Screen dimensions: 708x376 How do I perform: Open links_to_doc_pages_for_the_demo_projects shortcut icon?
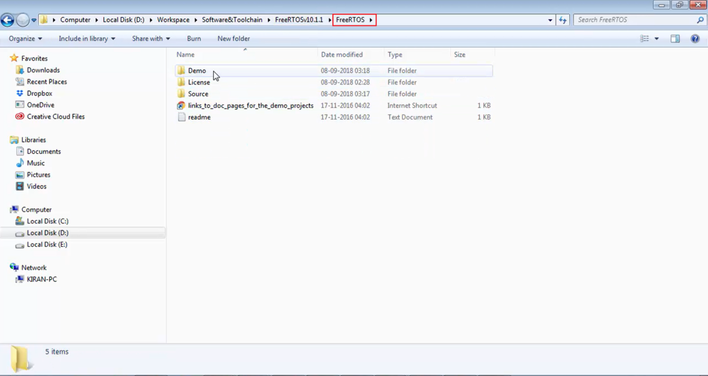pyautogui.click(x=181, y=105)
